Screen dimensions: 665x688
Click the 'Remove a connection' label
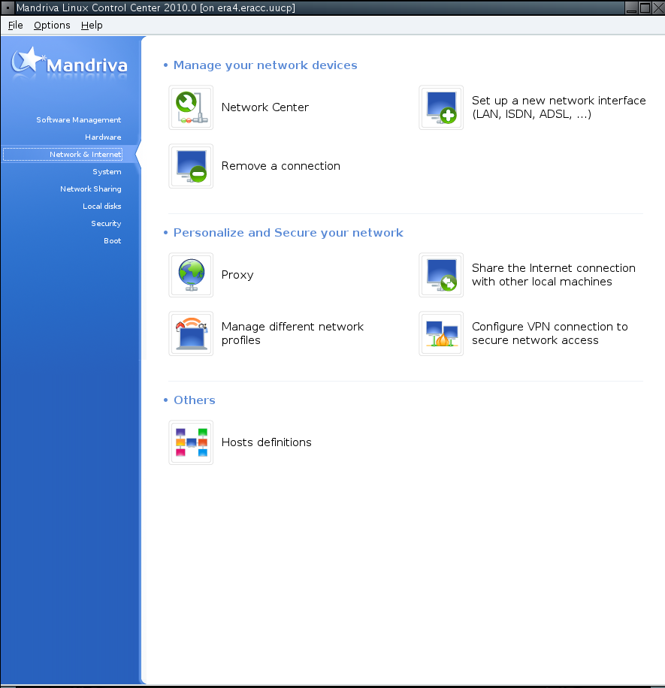coord(281,166)
